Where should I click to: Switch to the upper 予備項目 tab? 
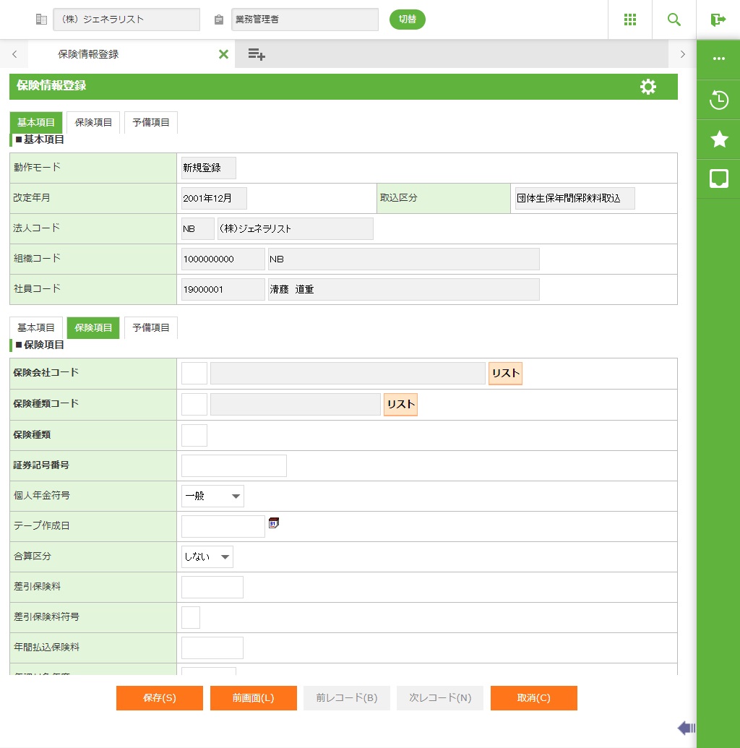coord(151,123)
